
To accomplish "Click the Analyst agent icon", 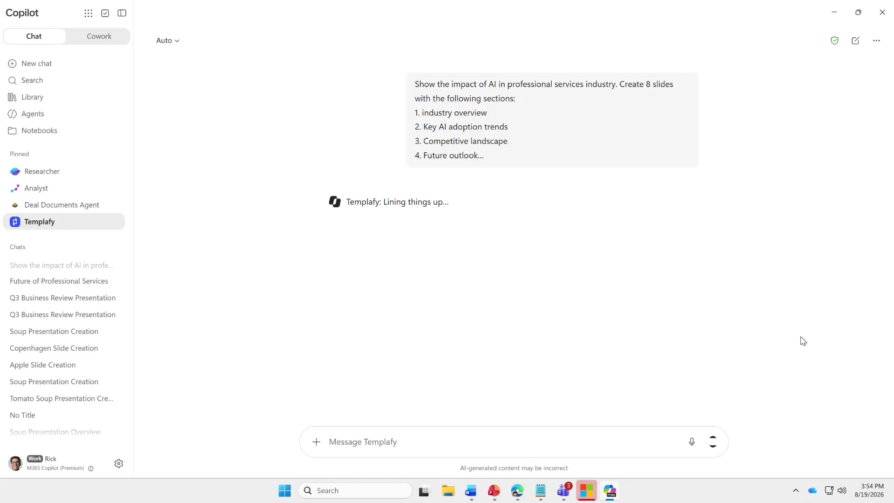I will (15, 188).
